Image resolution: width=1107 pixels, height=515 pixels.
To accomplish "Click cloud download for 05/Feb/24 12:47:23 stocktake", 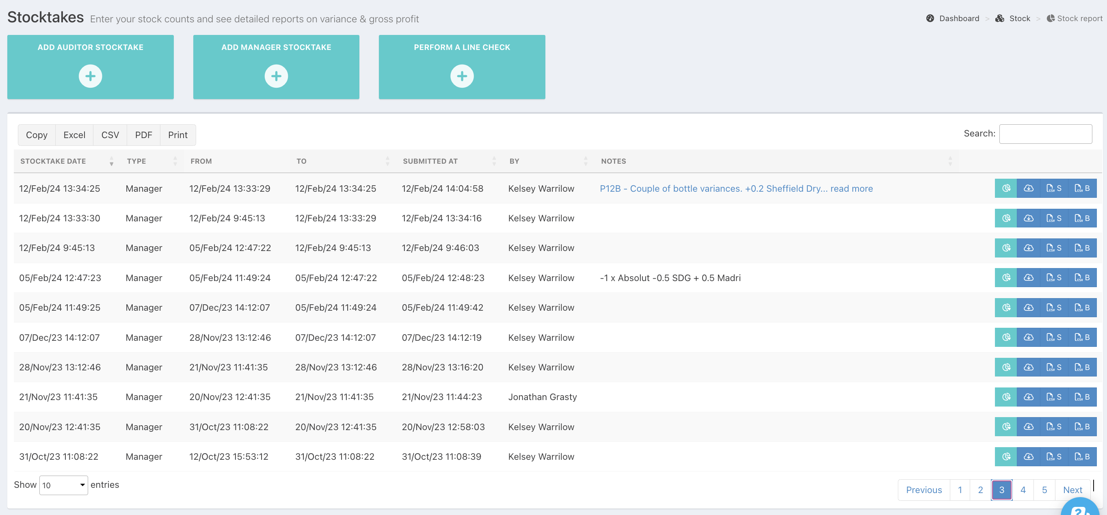I will (1028, 277).
